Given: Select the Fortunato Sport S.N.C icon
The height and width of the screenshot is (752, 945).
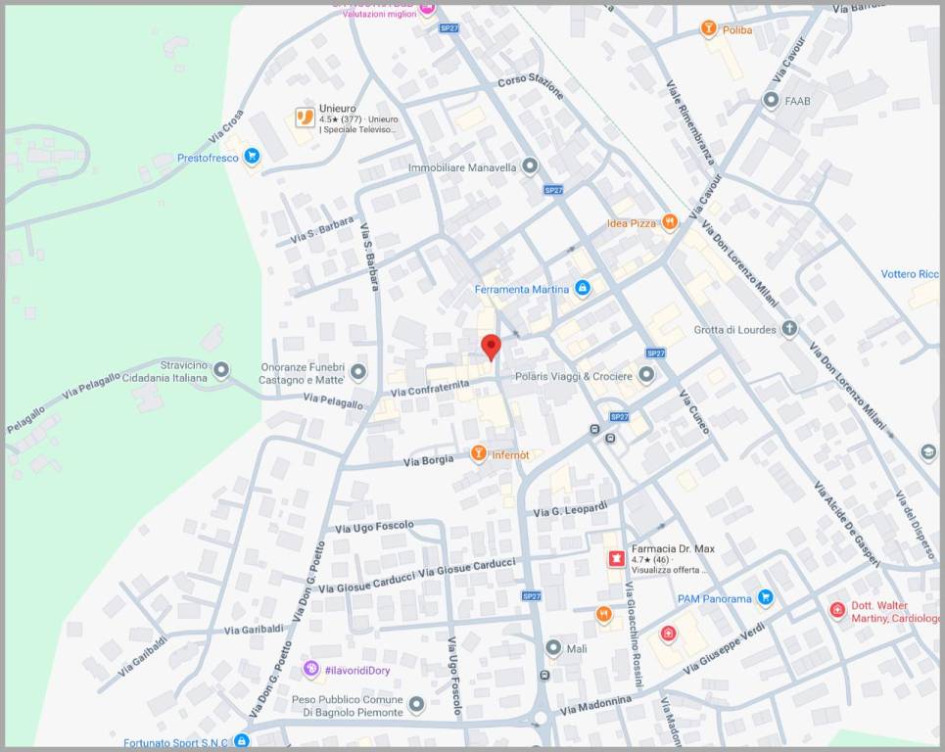Looking at the screenshot, I should pyautogui.click(x=242, y=740).
